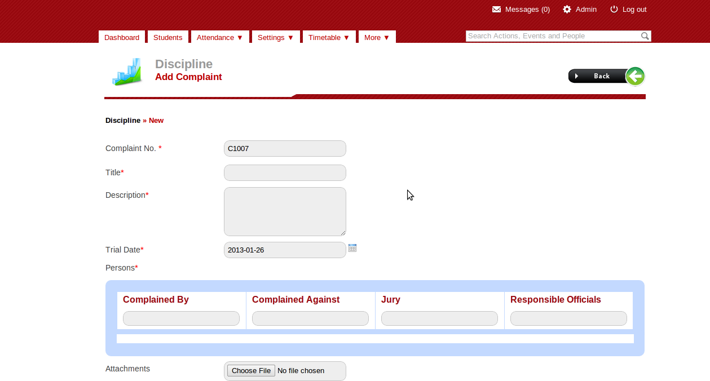Click the Messages envelope icon
Image resolution: width=710 pixels, height=381 pixels.
pos(496,10)
